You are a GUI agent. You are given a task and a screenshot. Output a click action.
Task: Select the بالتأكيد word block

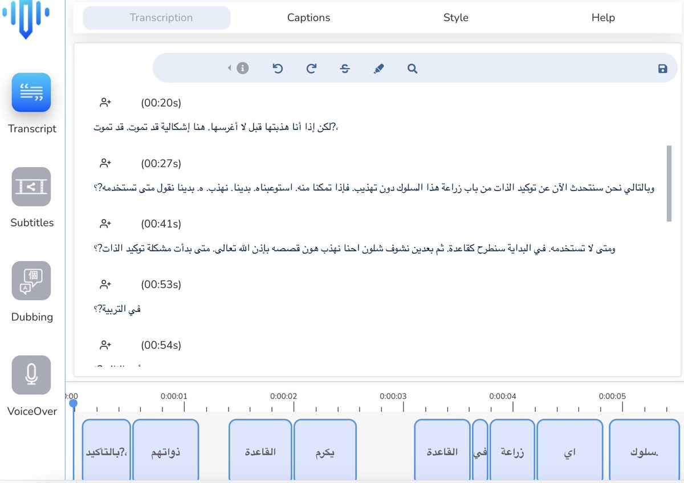[107, 450]
